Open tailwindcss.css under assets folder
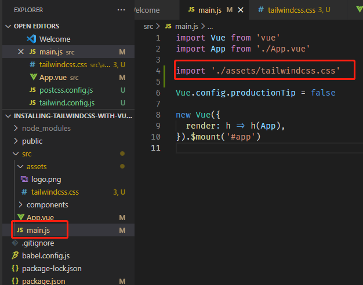This screenshot has width=363, height=285. point(55,192)
